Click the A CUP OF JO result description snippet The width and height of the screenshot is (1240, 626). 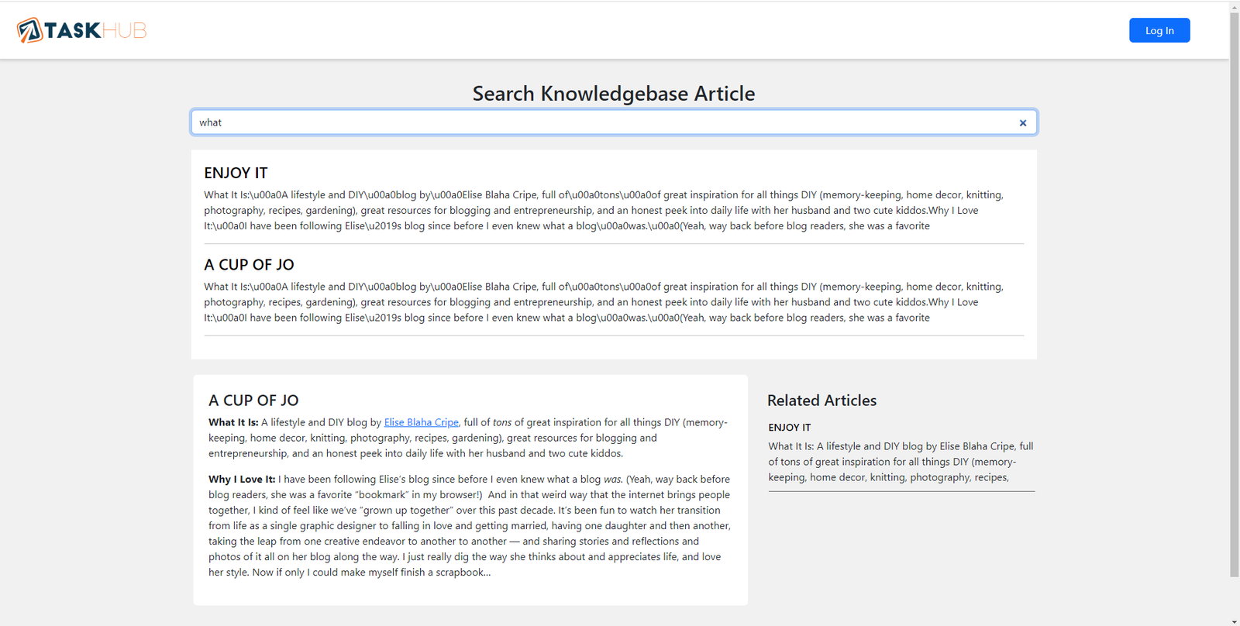(604, 302)
